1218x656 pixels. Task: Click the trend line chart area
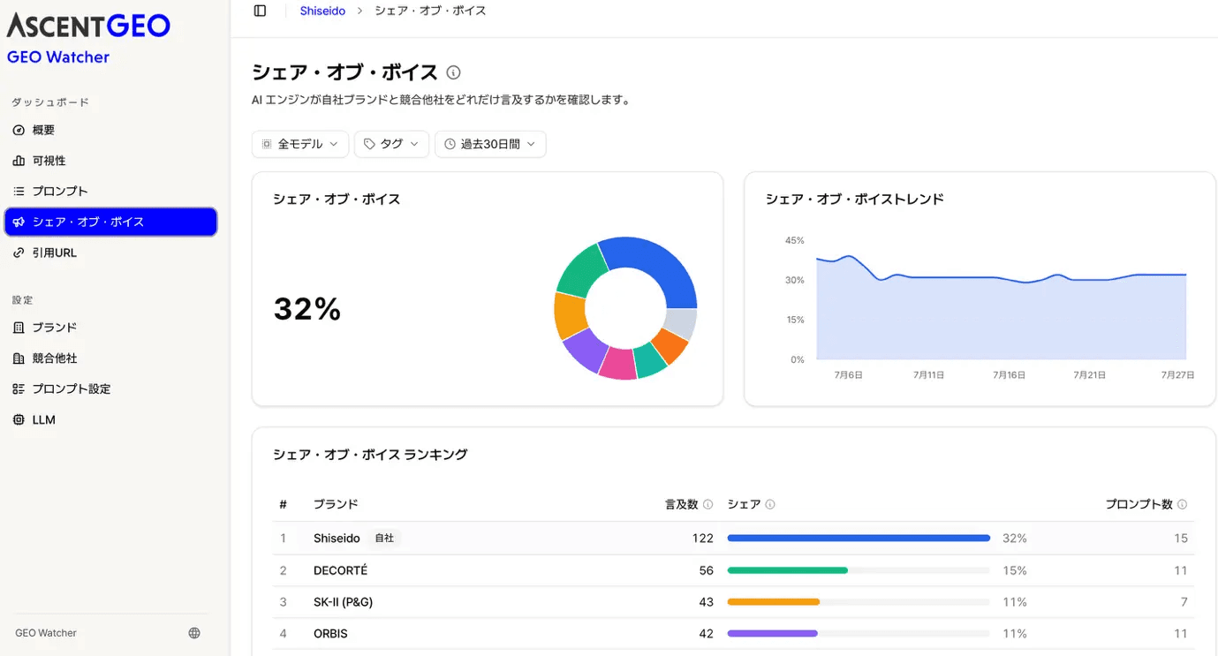pos(1001,309)
